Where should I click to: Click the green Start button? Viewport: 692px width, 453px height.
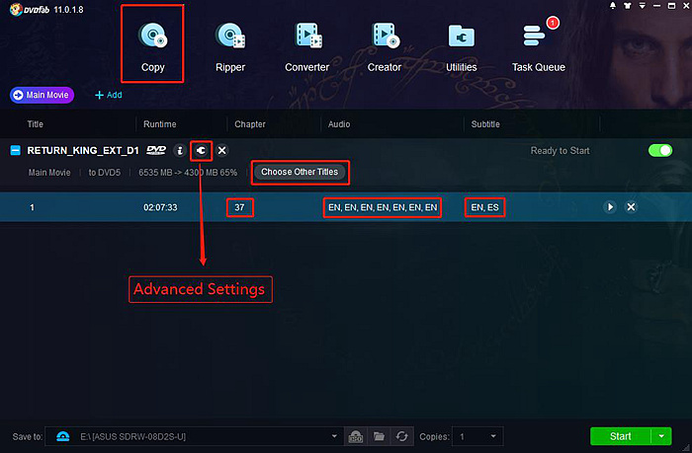[x=620, y=436]
